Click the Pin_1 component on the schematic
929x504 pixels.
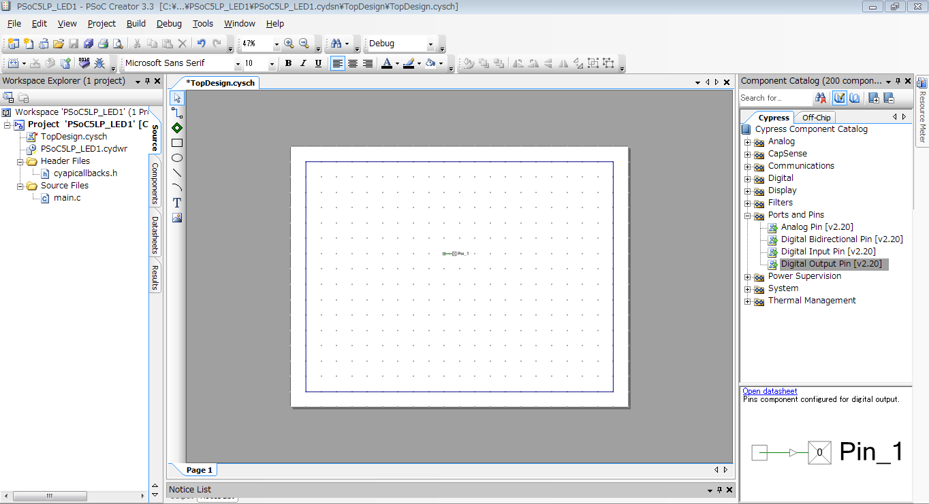pos(456,254)
